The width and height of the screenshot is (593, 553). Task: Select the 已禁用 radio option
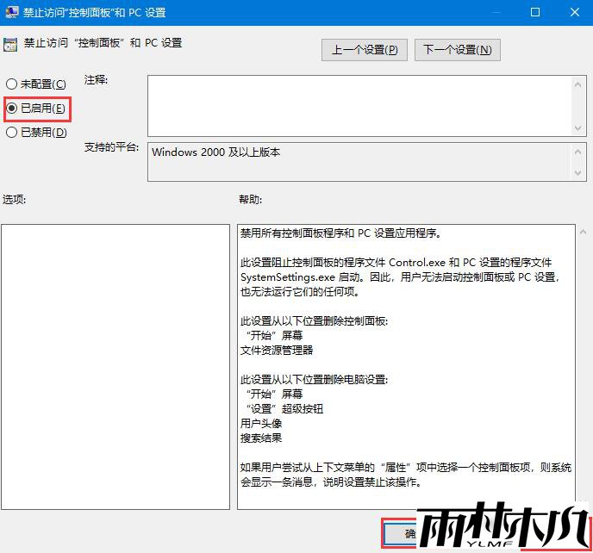pyautogui.click(x=11, y=133)
